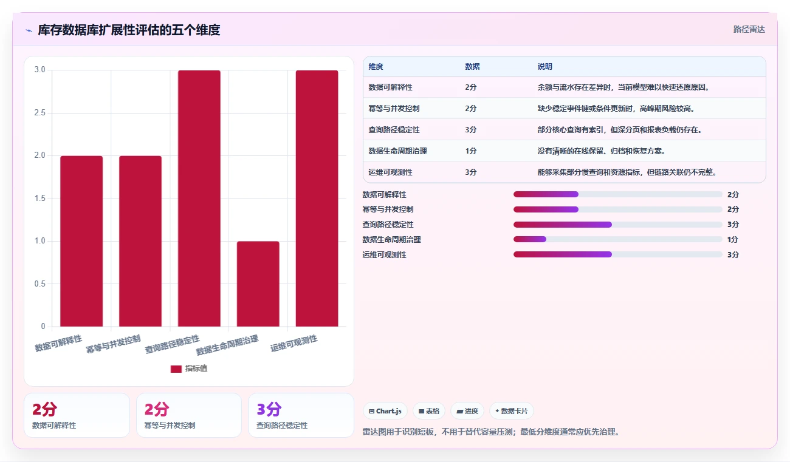The height and width of the screenshot is (462, 790).
Task: Open the 幂等与并发控制 2分 data card
Action: [189, 415]
